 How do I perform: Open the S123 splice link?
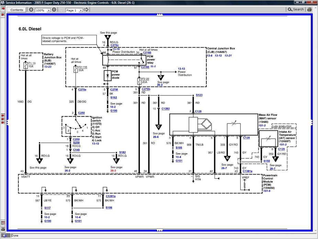(x=199, y=95)
